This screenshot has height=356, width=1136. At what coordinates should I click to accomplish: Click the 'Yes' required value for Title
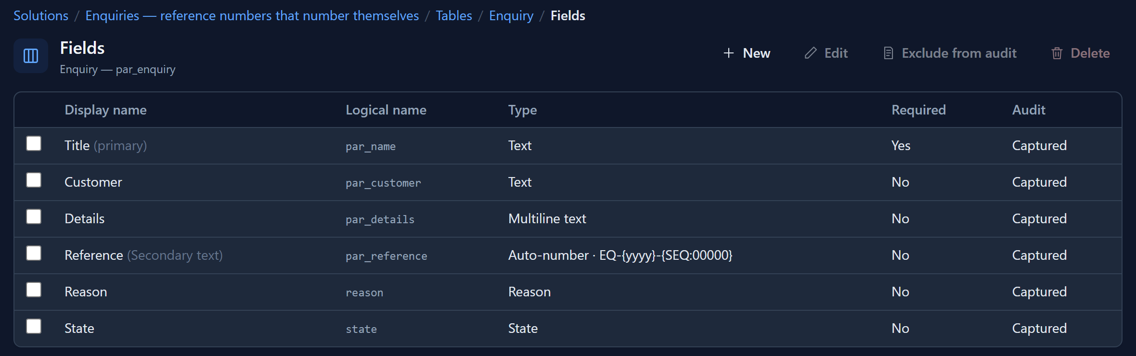(x=901, y=145)
